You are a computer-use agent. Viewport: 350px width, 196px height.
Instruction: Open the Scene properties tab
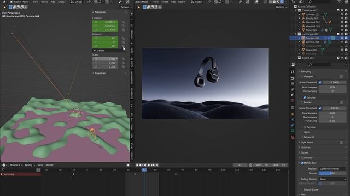point(293,95)
